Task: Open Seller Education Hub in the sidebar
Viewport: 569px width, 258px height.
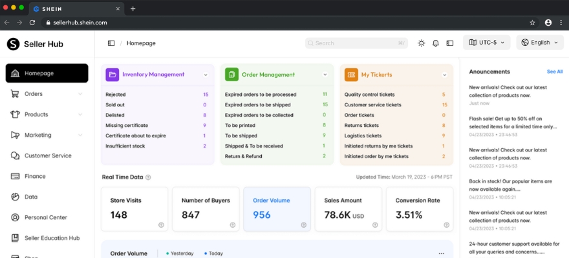Action: coord(47,238)
